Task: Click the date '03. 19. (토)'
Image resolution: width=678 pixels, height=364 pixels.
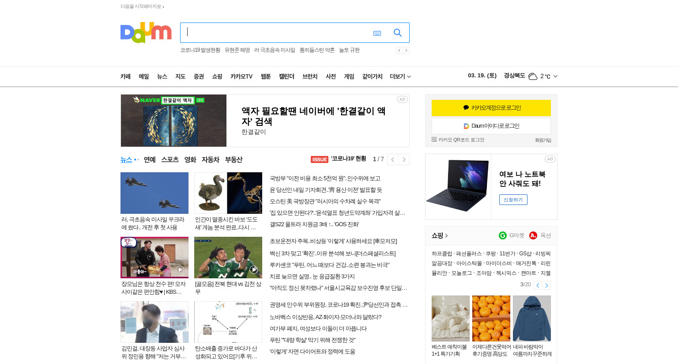Action: click(482, 76)
